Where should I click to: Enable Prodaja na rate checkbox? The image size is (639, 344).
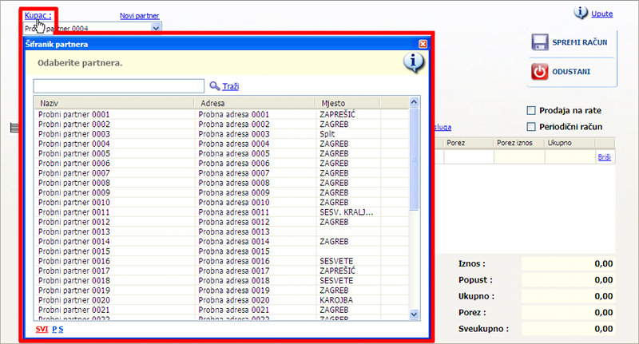coord(531,111)
